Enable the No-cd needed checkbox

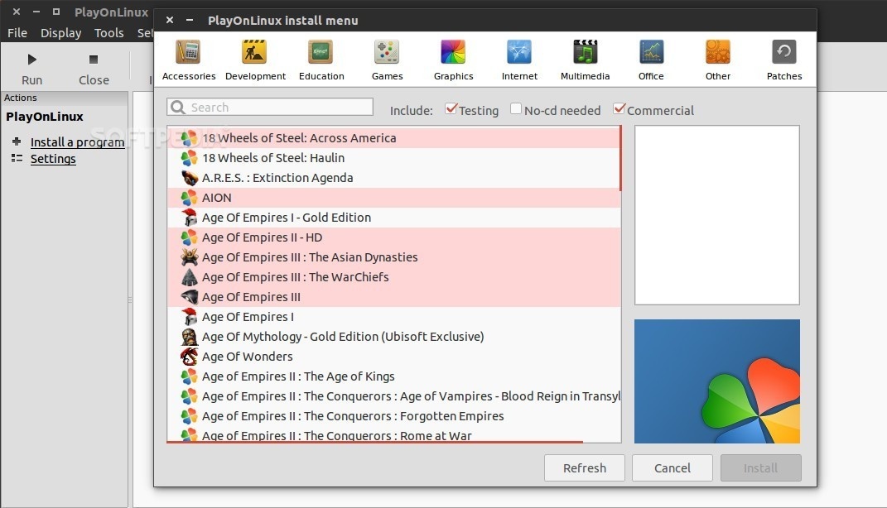(x=515, y=108)
